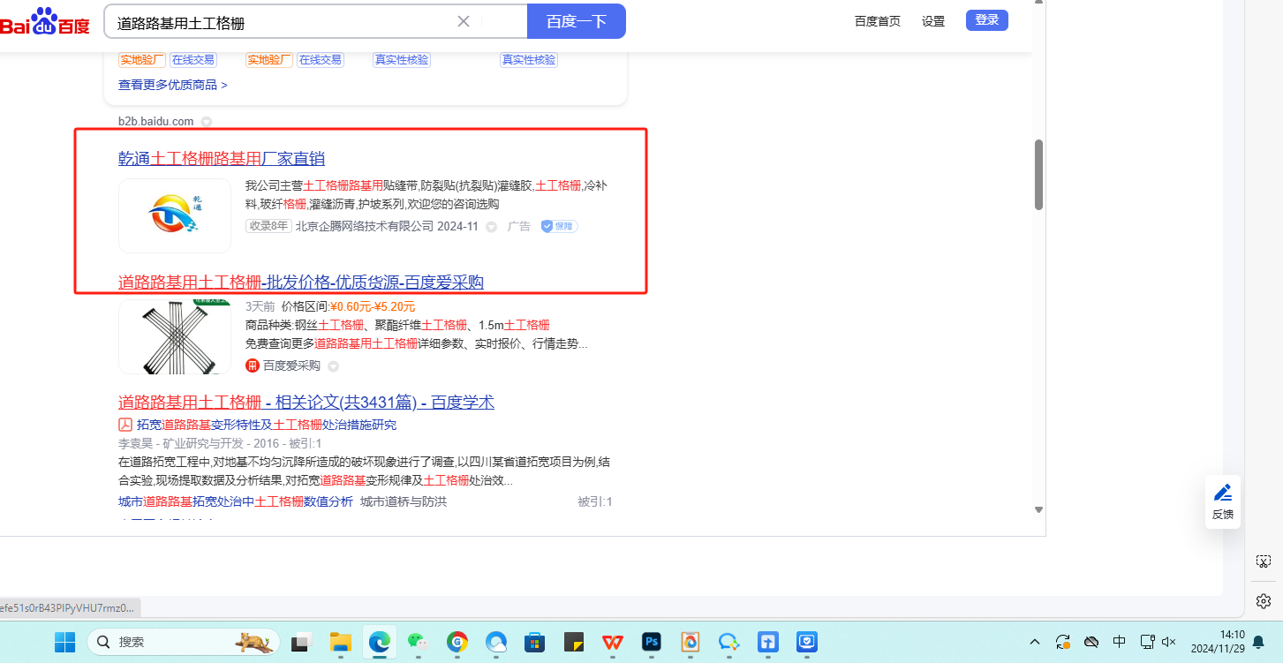Viewport: 1283px width, 663px height.
Task: Open Photoshop from the taskbar
Action: pos(653,642)
